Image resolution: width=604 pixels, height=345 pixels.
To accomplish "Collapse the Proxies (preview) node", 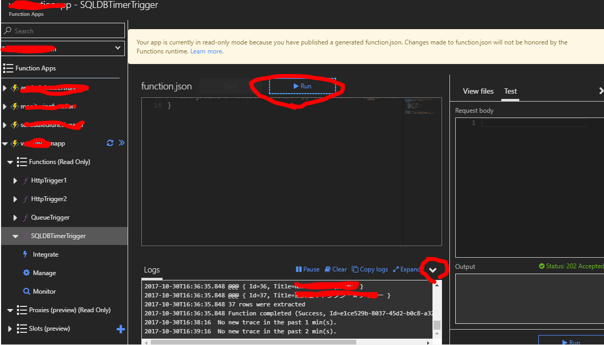I will coord(10,310).
